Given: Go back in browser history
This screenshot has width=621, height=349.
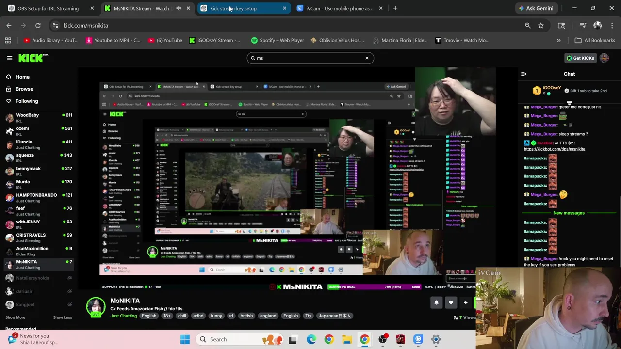Looking at the screenshot, I should (9, 25).
